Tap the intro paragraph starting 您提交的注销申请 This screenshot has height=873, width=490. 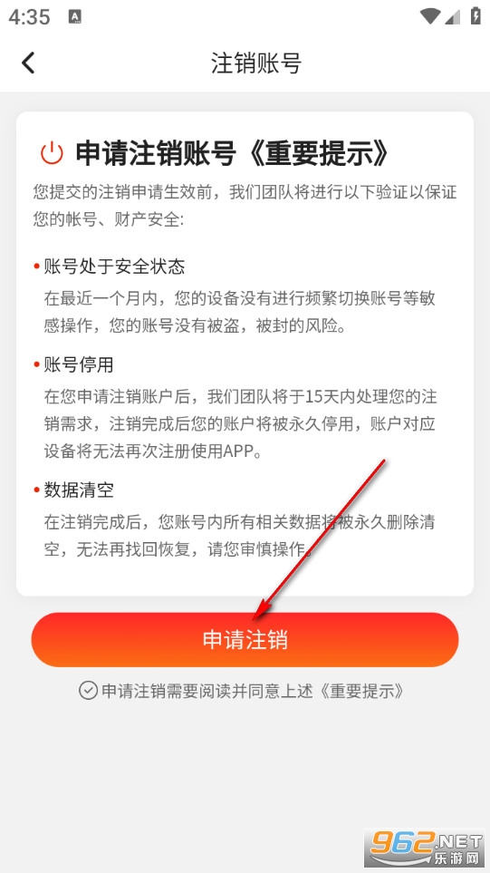(245, 206)
